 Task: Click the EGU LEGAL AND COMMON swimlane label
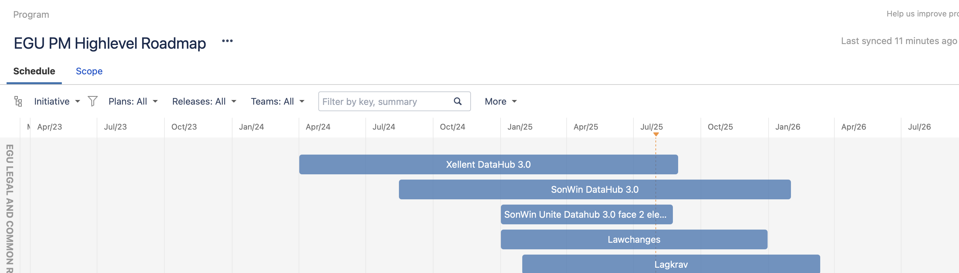[10, 209]
